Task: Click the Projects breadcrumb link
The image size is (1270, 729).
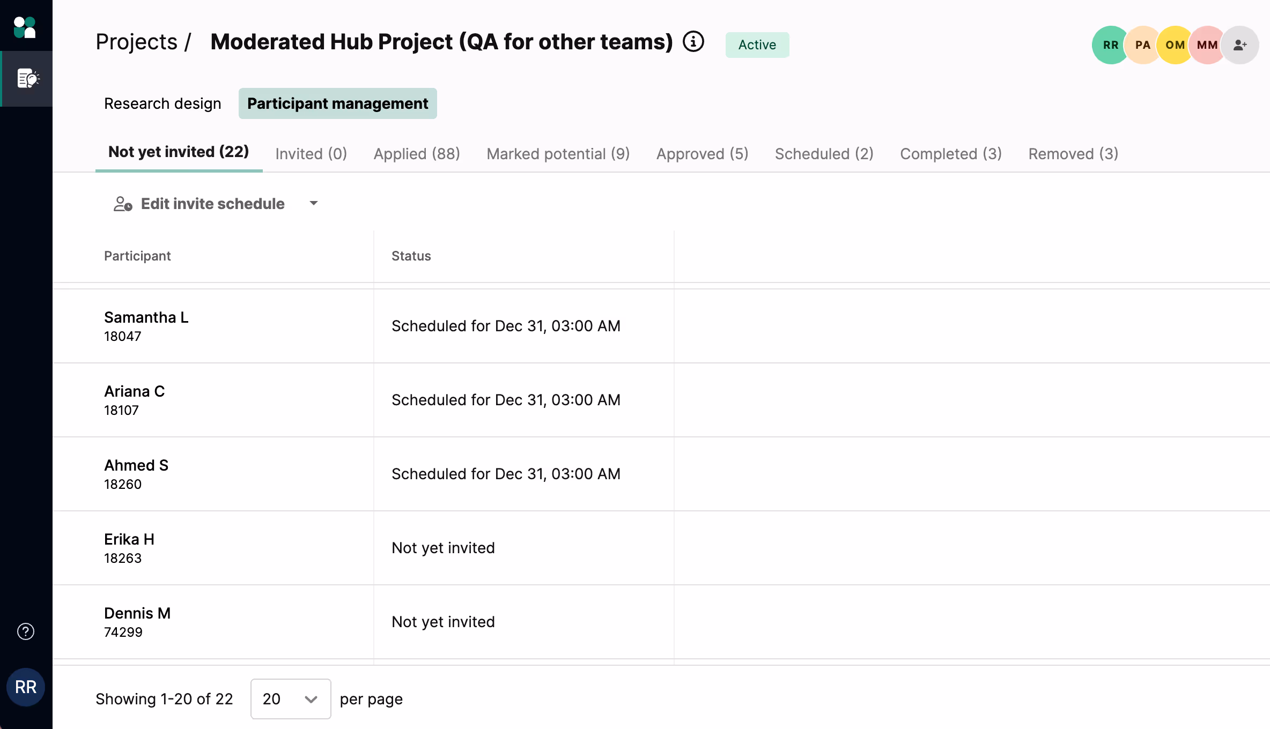Action: [x=136, y=42]
